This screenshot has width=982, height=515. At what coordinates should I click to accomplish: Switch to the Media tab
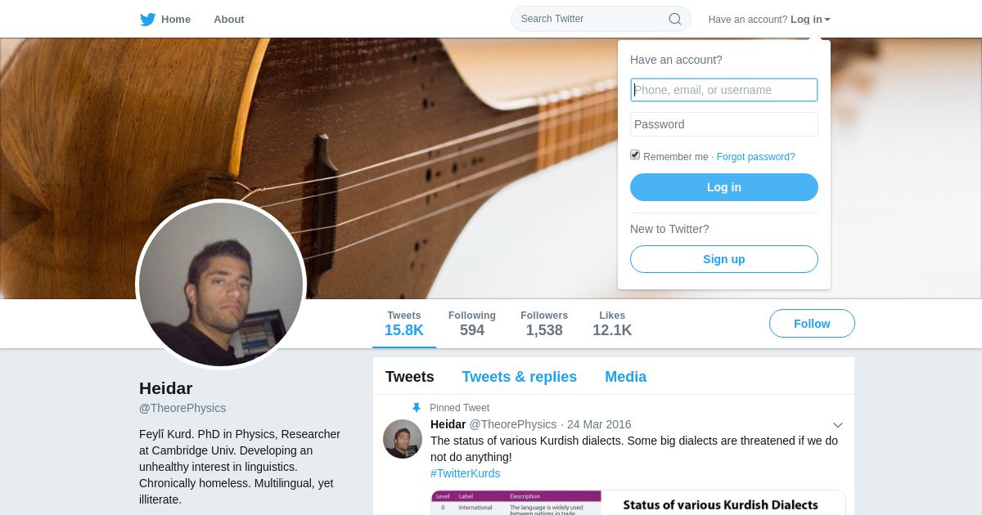(x=625, y=376)
